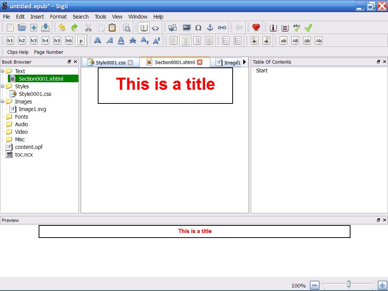388x291 pixels.
Task: Apply Heading 2 style
Action: tap(22, 41)
